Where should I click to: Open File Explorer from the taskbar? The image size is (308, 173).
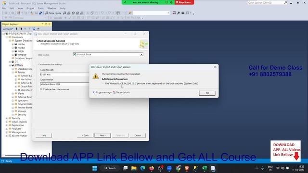click(134, 168)
